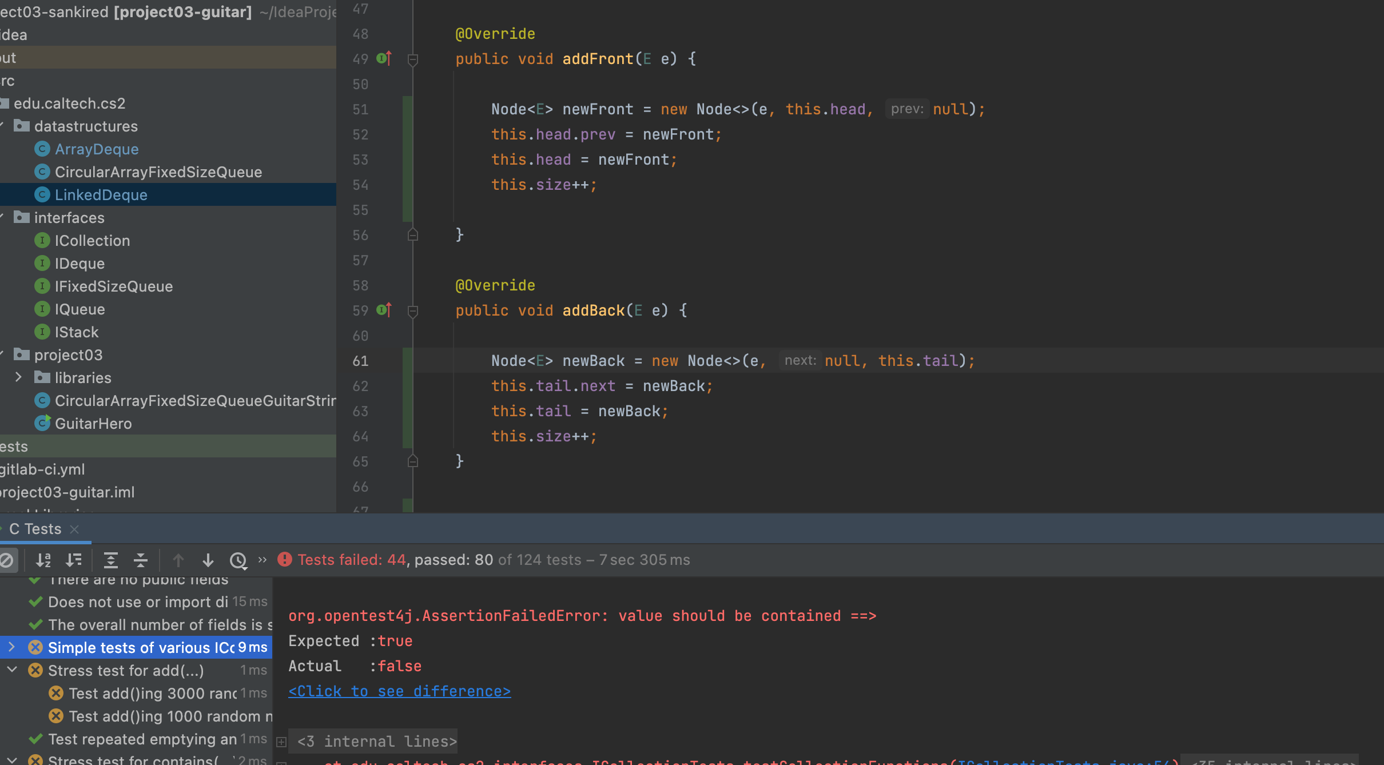This screenshot has height=765, width=1384.
Task: Switch to the C Tests run tab
Action: 35,529
